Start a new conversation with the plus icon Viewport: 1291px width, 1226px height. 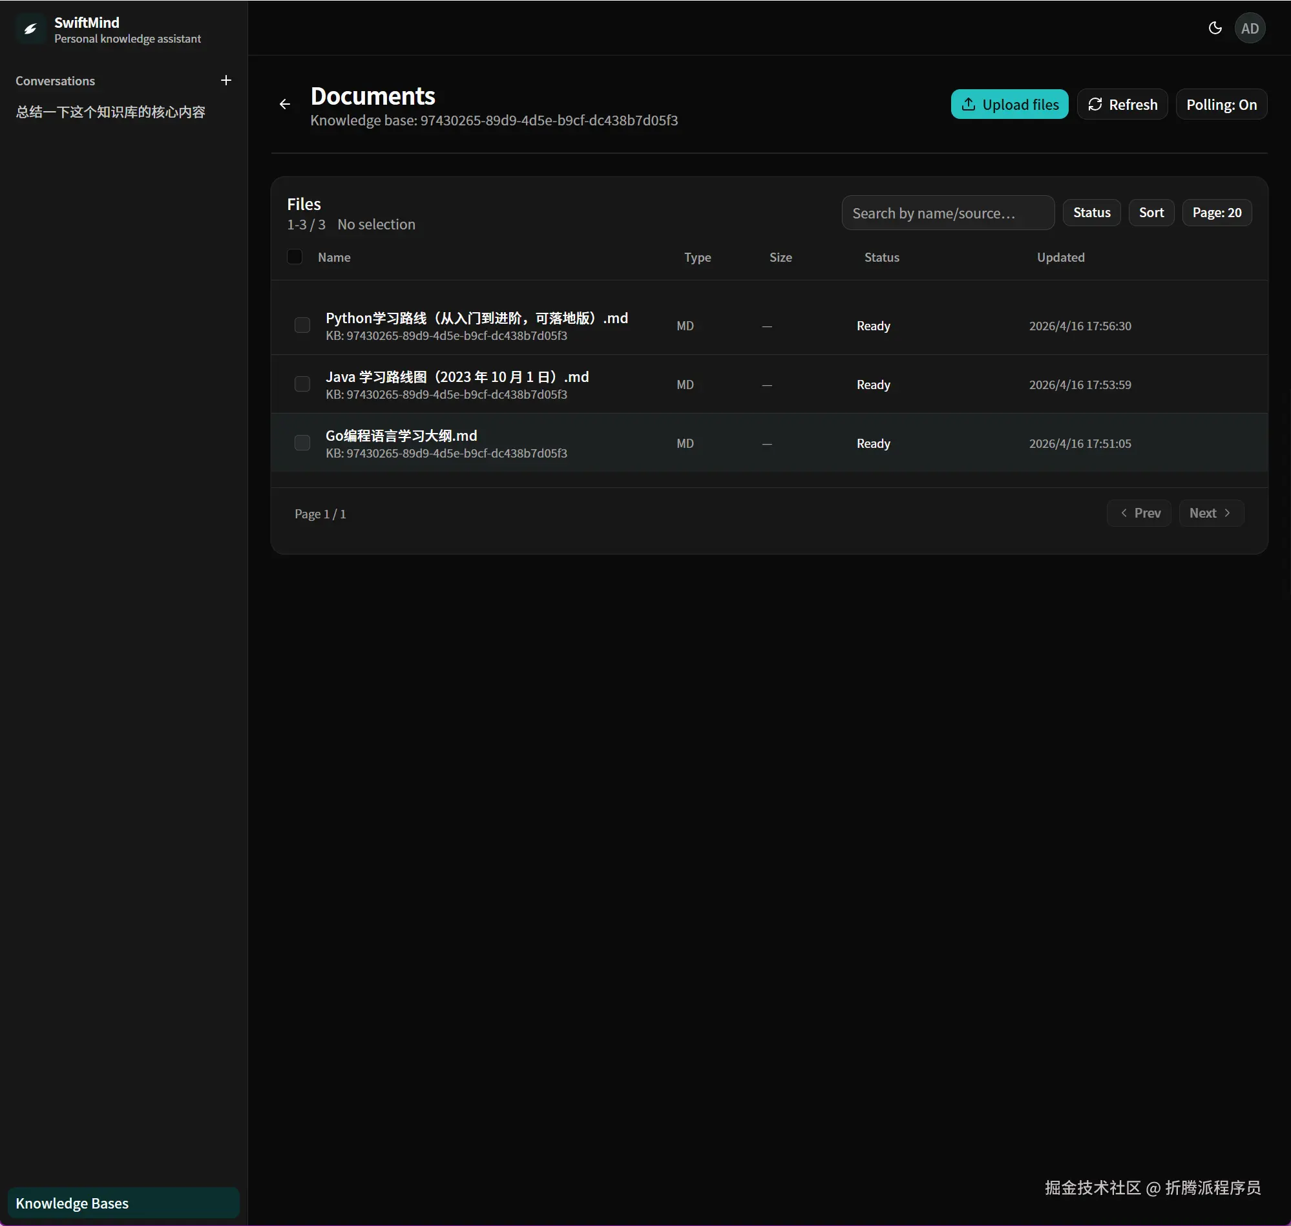point(226,80)
